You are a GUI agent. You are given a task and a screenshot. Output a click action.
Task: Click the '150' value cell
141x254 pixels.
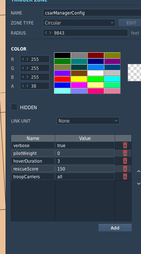[x=85, y=169]
